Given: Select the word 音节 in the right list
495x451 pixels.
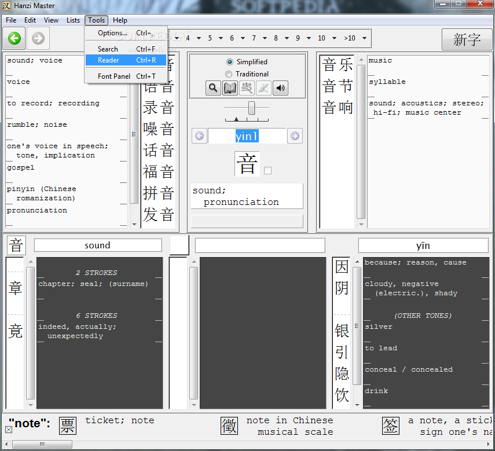Looking at the screenshot, I should [337, 86].
